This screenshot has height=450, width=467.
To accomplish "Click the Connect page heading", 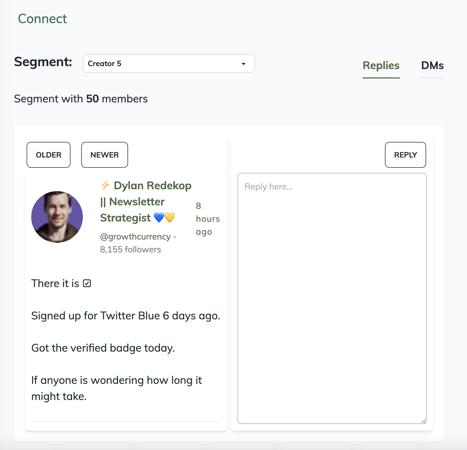I will [42, 19].
